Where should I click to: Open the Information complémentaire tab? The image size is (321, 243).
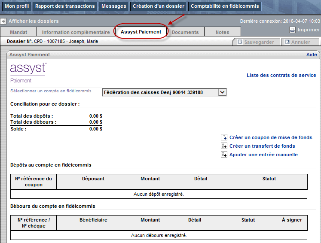click(x=76, y=32)
